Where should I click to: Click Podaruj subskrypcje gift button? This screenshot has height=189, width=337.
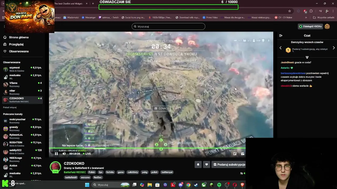(x=229, y=165)
